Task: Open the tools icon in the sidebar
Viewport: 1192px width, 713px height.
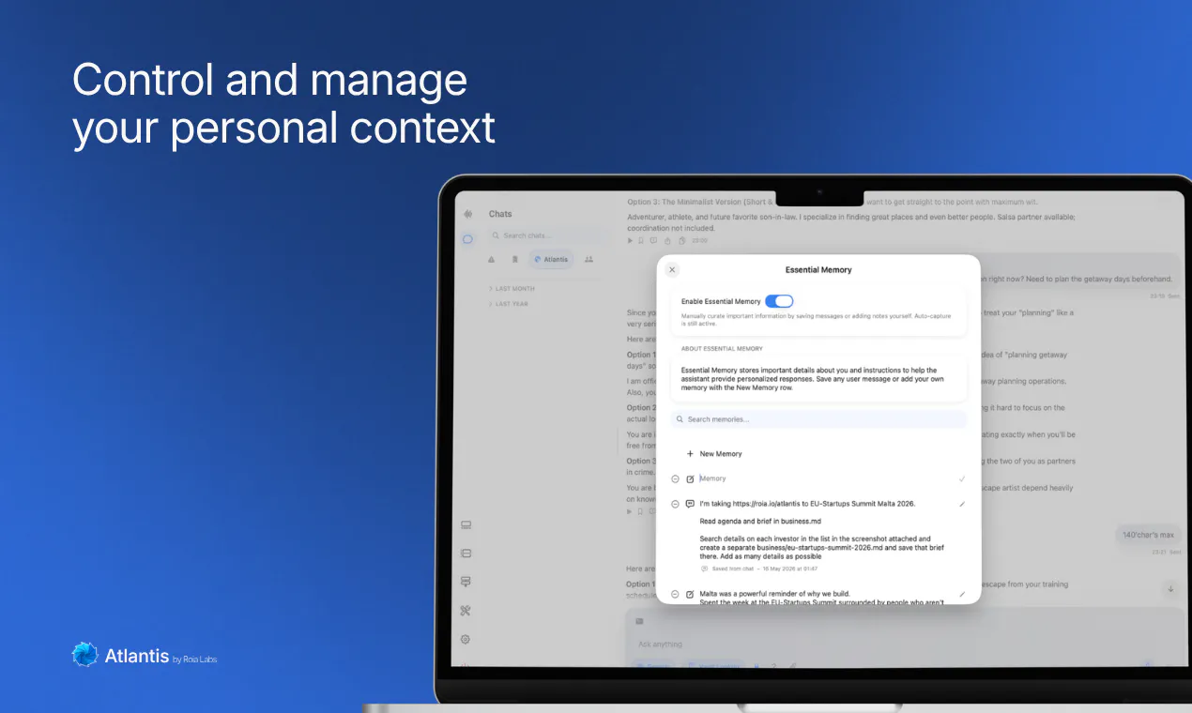Action: click(466, 611)
